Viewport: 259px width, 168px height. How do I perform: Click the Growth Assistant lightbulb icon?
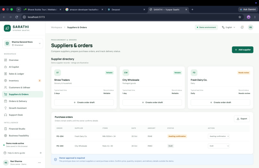[5, 108]
